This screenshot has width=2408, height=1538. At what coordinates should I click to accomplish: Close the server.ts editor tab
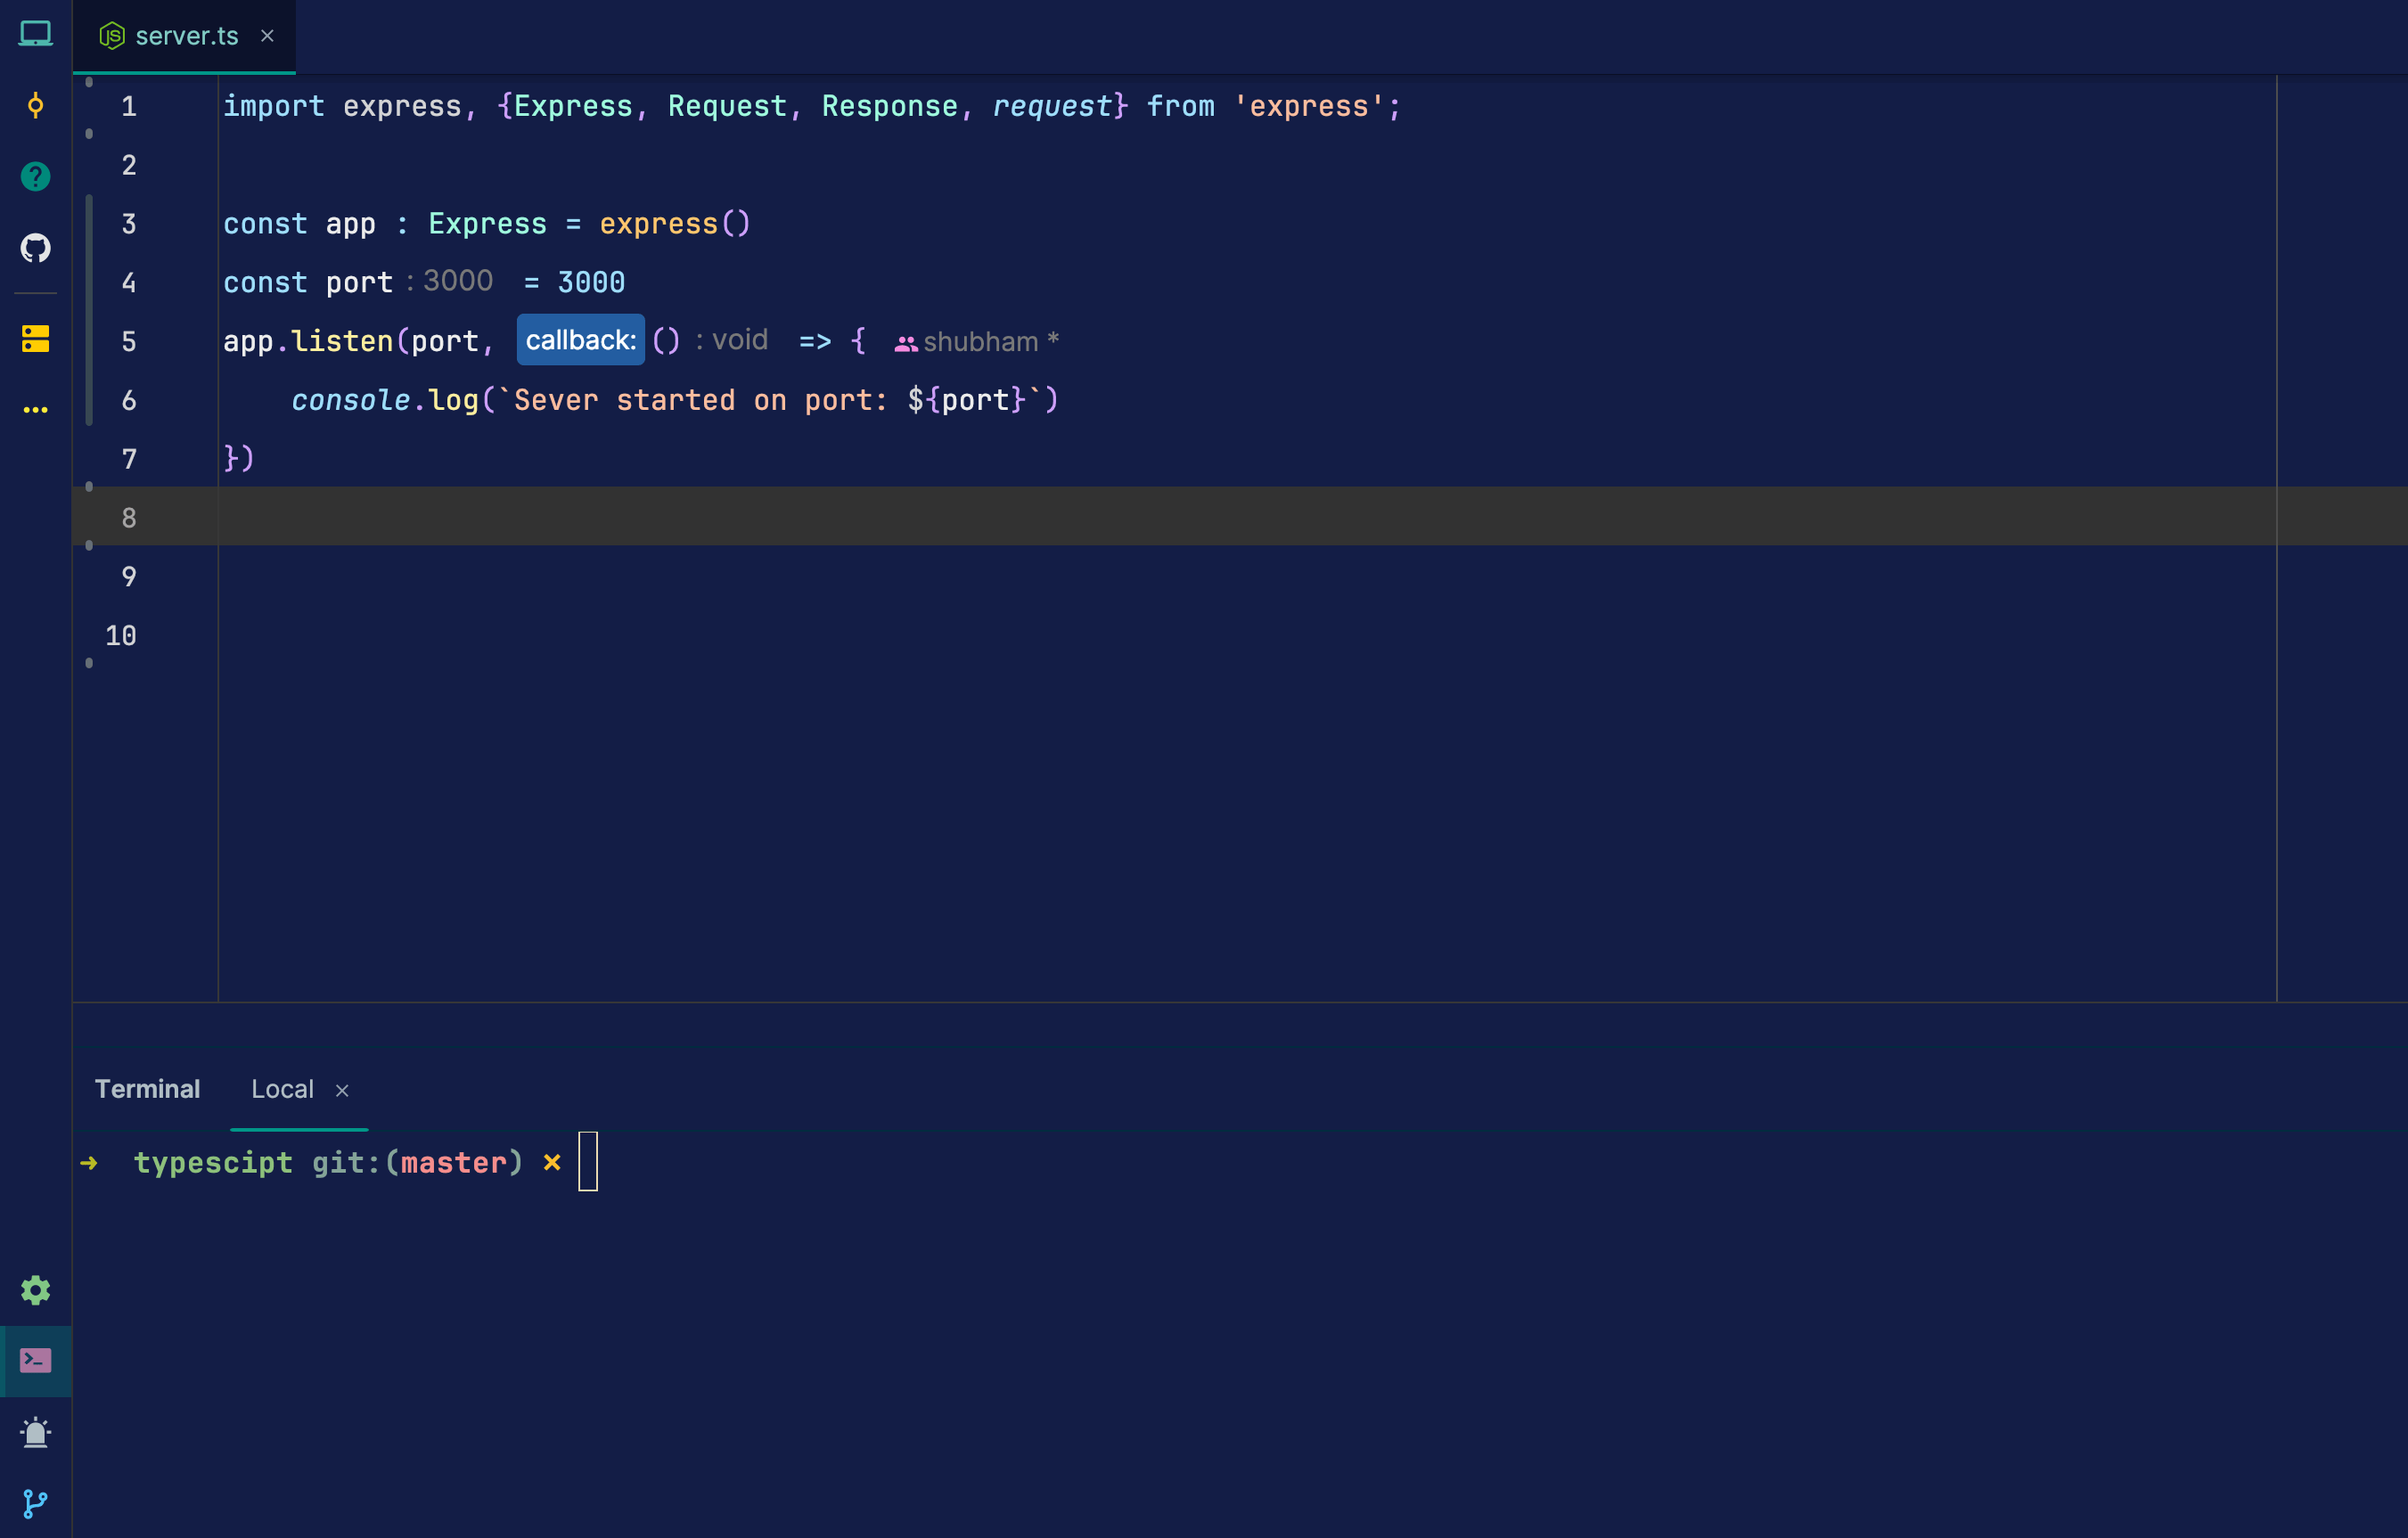click(x=267, y=35)
